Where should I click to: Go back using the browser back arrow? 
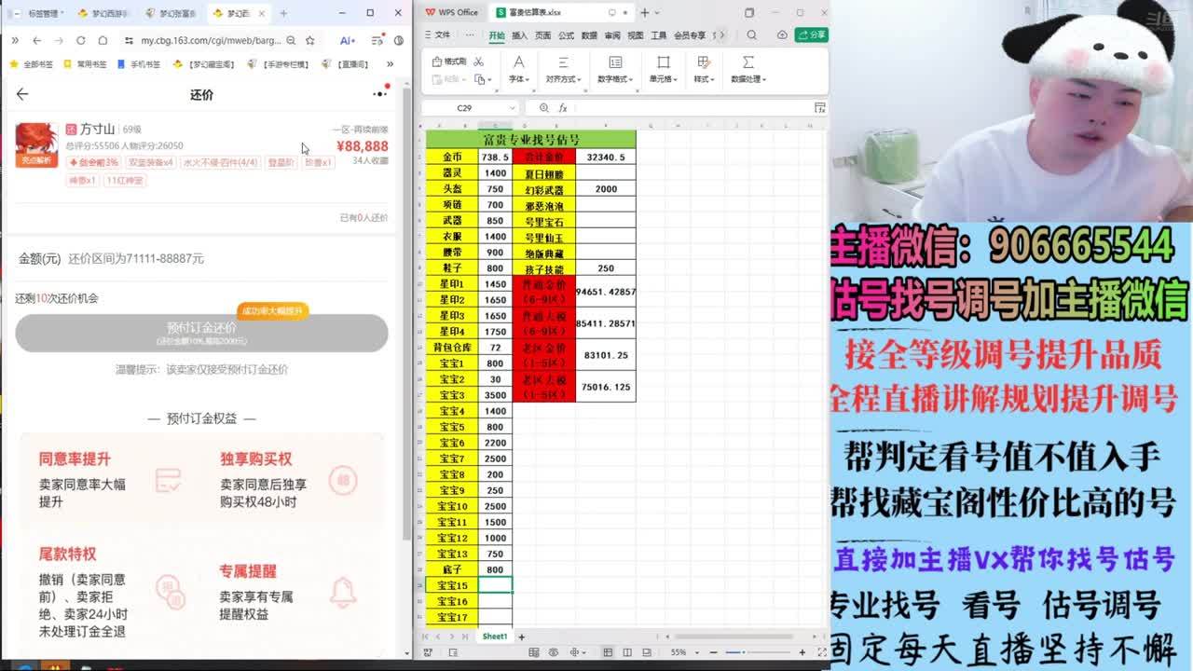[36, 41]
